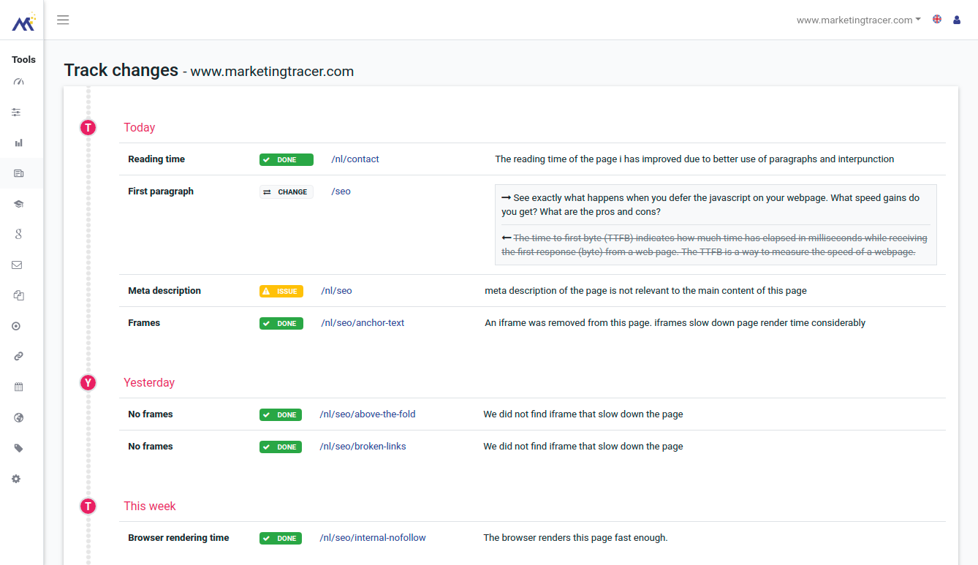Viewport: 978px width, 565px height.
Task: Open the /nl/seo/internal-nofollow link
Action: [x=373, y=538]
